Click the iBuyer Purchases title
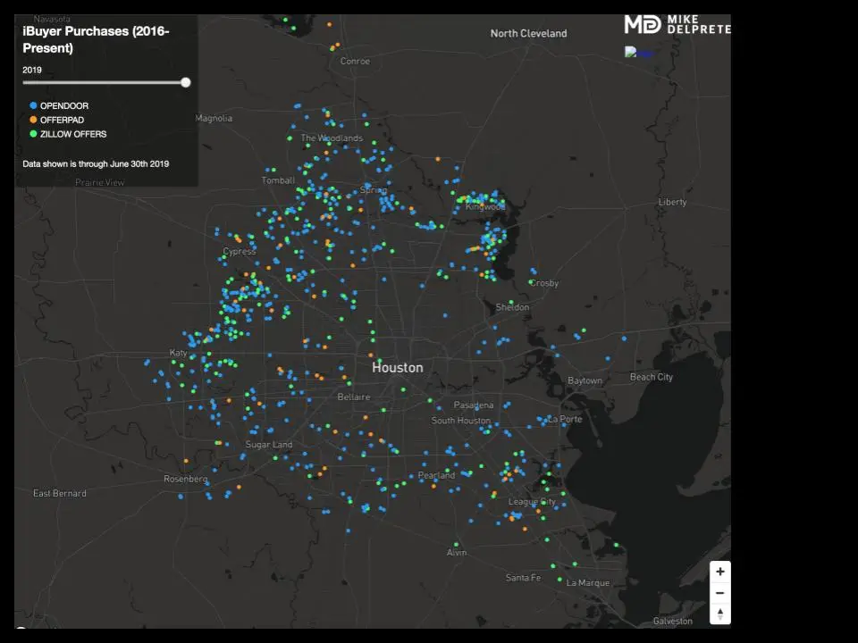The image size is (858, 643). point(96,39)
